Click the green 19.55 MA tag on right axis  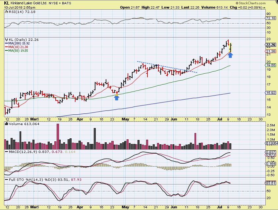point(271,65)
